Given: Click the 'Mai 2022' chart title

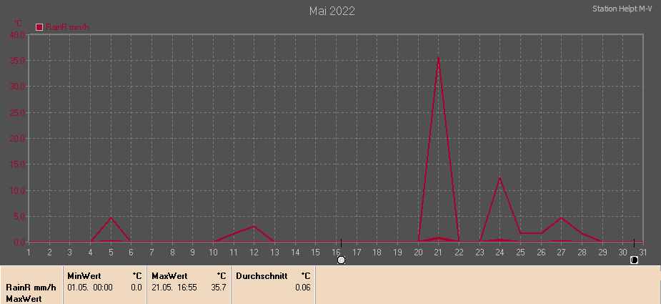Looking at the screenshot, I should point(332,11).
